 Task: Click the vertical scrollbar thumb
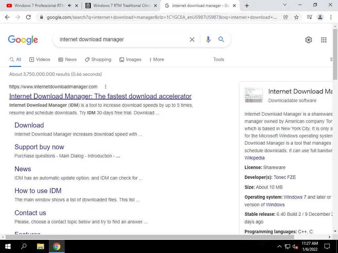[335, 54]
